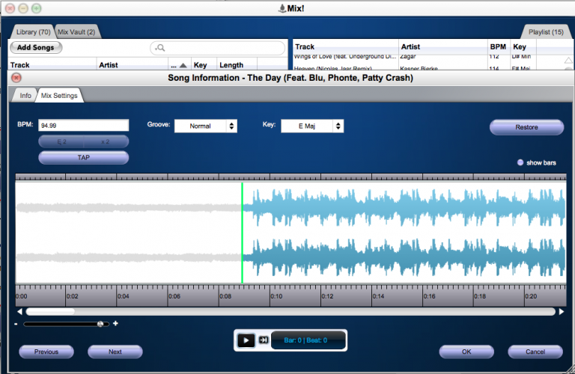
Task: Click the Next button
Action: tap(115, 352)
